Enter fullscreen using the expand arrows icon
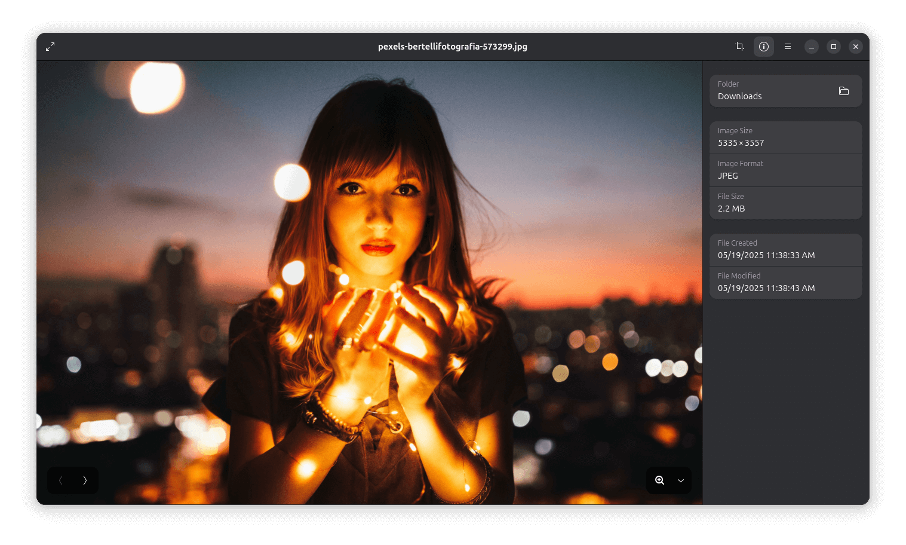 50,46
